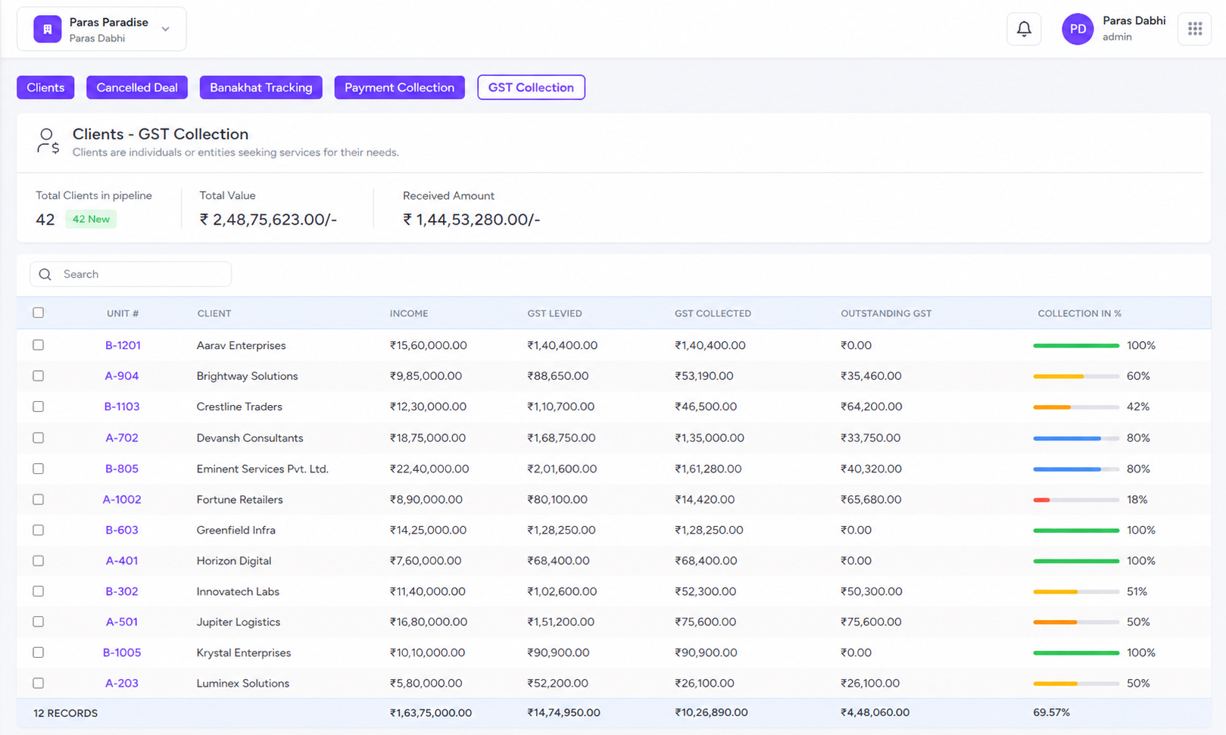This screenshot has width=1226, height=735.
Task: Click the GST COLLECTED column header
Action: [x=713, y=313]
